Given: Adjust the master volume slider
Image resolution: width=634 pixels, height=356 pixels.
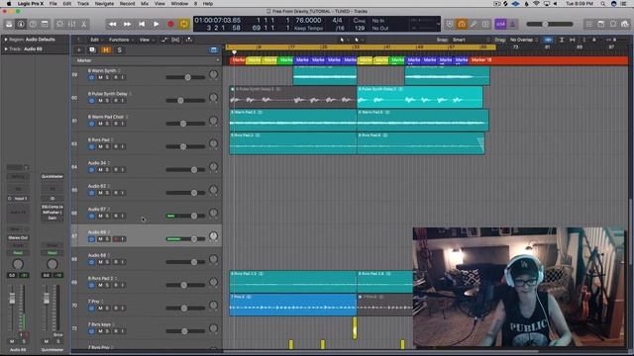Looking at the screenshot, I should click(x=550, y=24).
